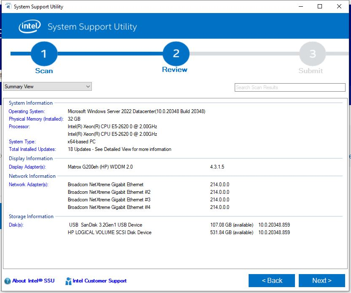Click Broadcom NetXtreme Gigabit Ethernet #3
The width and height of the screenshot is (351, 293).
click(109, 200)
